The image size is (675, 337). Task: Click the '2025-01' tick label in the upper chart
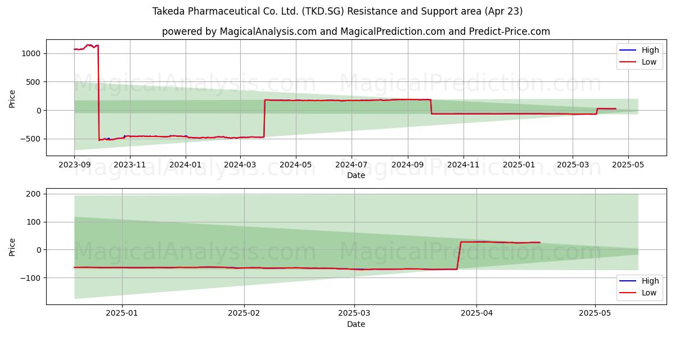pyautogui.click(x=519, y=164)
